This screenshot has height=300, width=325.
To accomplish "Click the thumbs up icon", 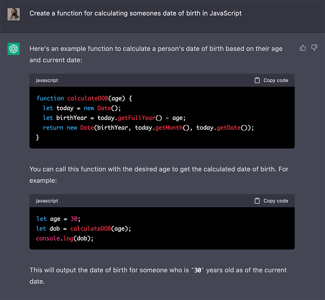I will (303, 48).
